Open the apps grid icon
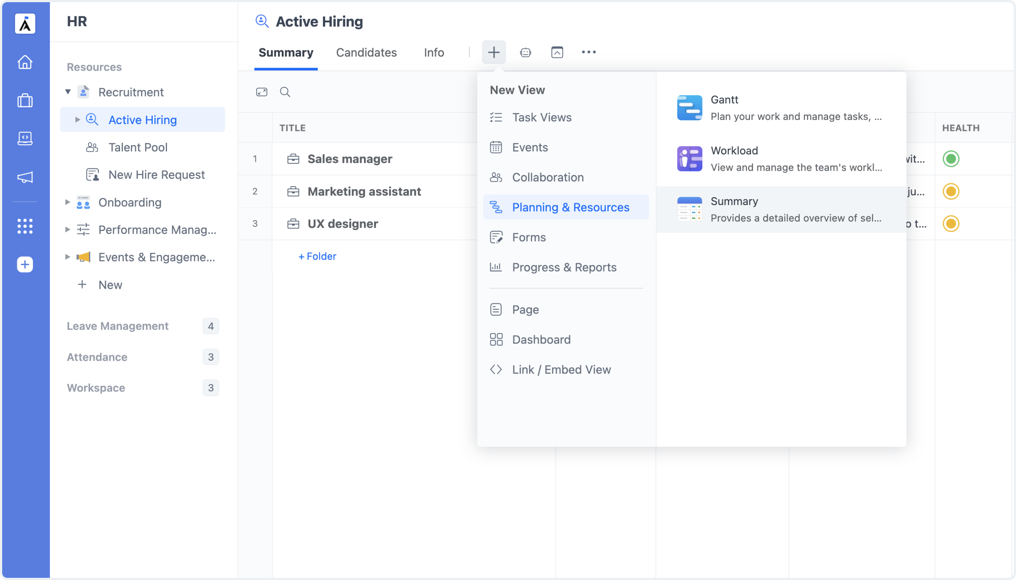The height and width of the screenshot is (580, 1016). (x=25, y=226)
